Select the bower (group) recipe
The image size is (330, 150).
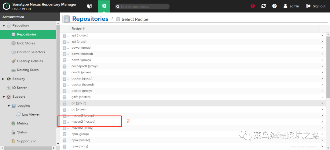(193, 48)
